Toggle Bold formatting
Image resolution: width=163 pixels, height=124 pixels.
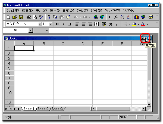tap(57, 24)
